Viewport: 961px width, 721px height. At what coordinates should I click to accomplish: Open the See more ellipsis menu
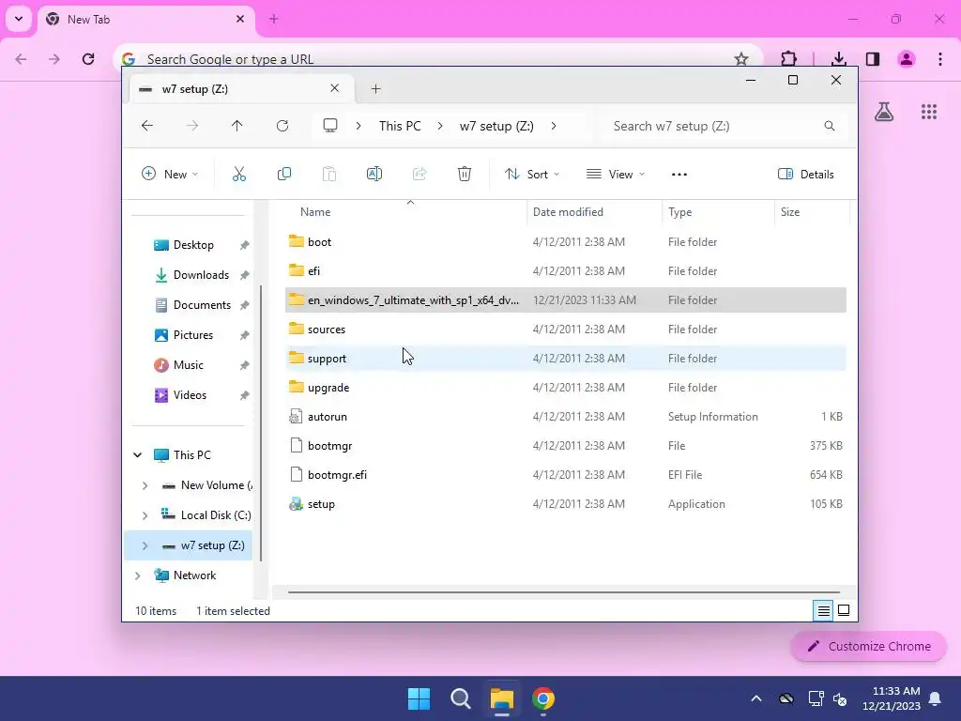point(679,174)
